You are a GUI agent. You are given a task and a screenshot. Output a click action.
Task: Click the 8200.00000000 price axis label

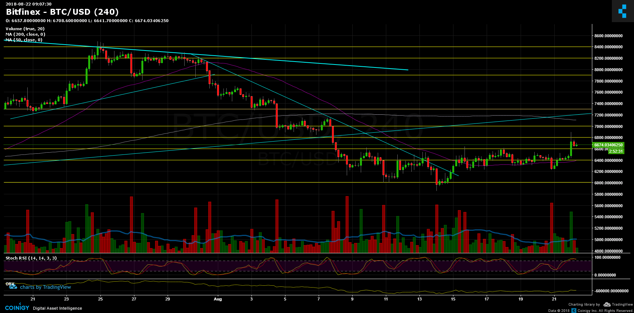click(609, 58)
